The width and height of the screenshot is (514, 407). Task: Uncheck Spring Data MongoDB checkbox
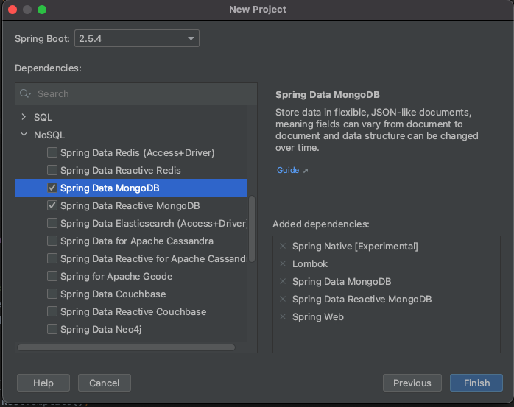52,188
